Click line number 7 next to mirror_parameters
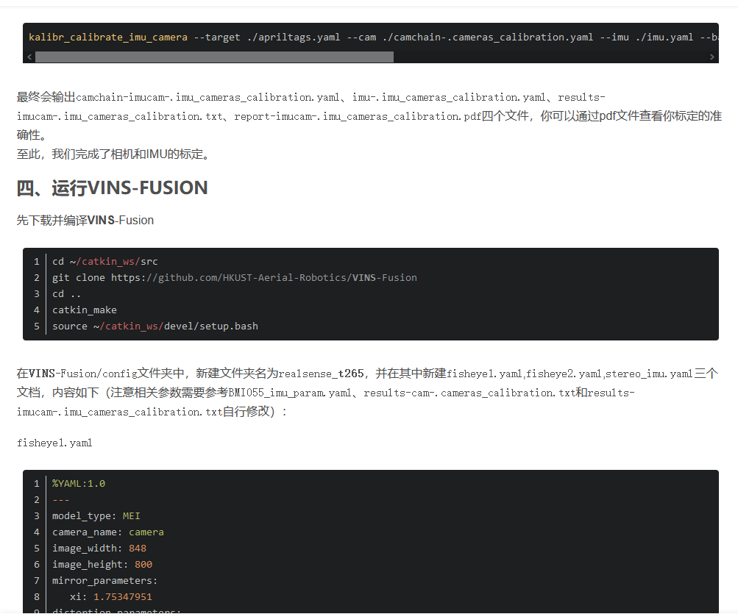 [36, 580]
